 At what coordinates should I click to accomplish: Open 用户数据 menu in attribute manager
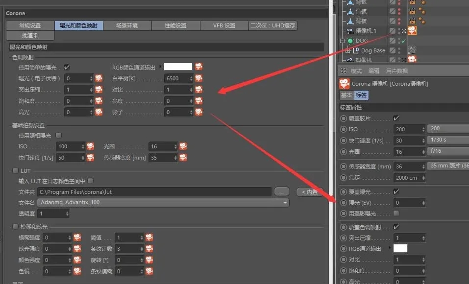[397, 71]
